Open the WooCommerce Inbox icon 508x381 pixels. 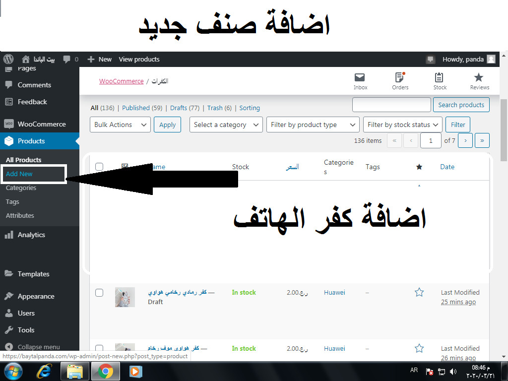360,81
